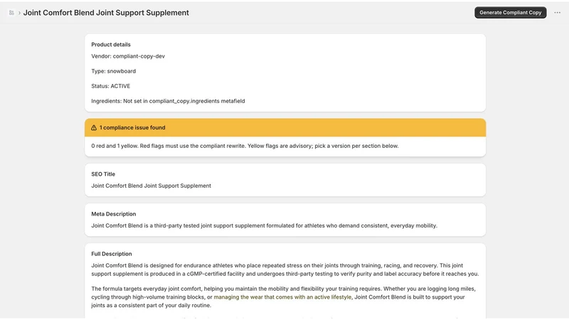
Task: Click the paragraph starting The formula targets everyday
Action: point(283,297)
